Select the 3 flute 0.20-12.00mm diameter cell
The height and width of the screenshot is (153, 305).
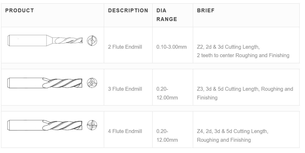[x=167, y=93]
